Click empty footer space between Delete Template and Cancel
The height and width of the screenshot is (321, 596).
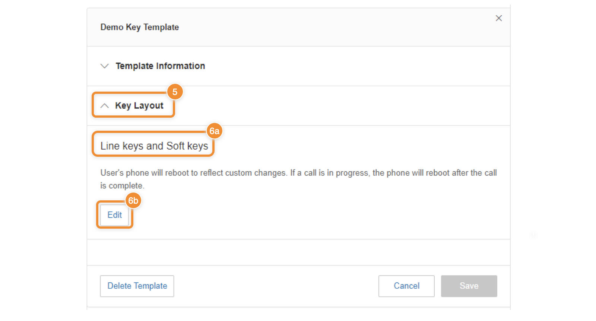point(276,286)
